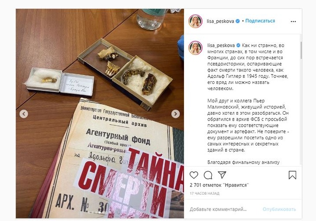Follow account via Подписаться link
This screenshot has height=221, width=316.
tap(260, 21)
